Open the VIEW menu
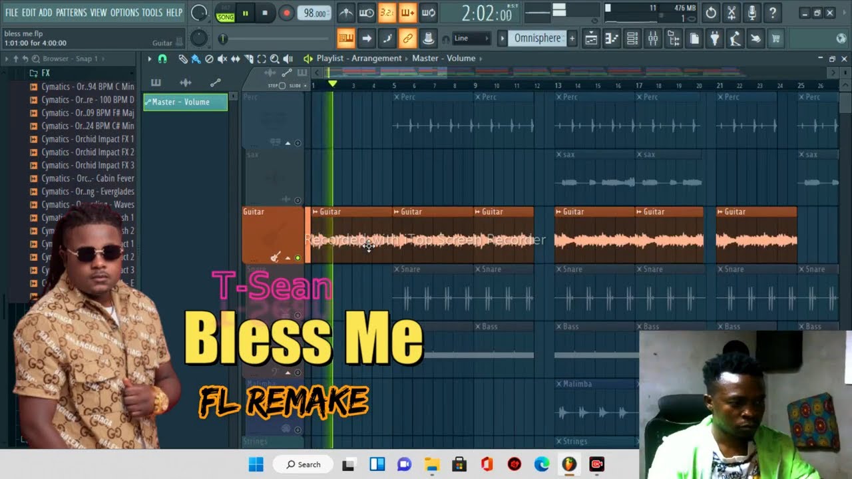This screenshot has height=479, width=852. 99,13
